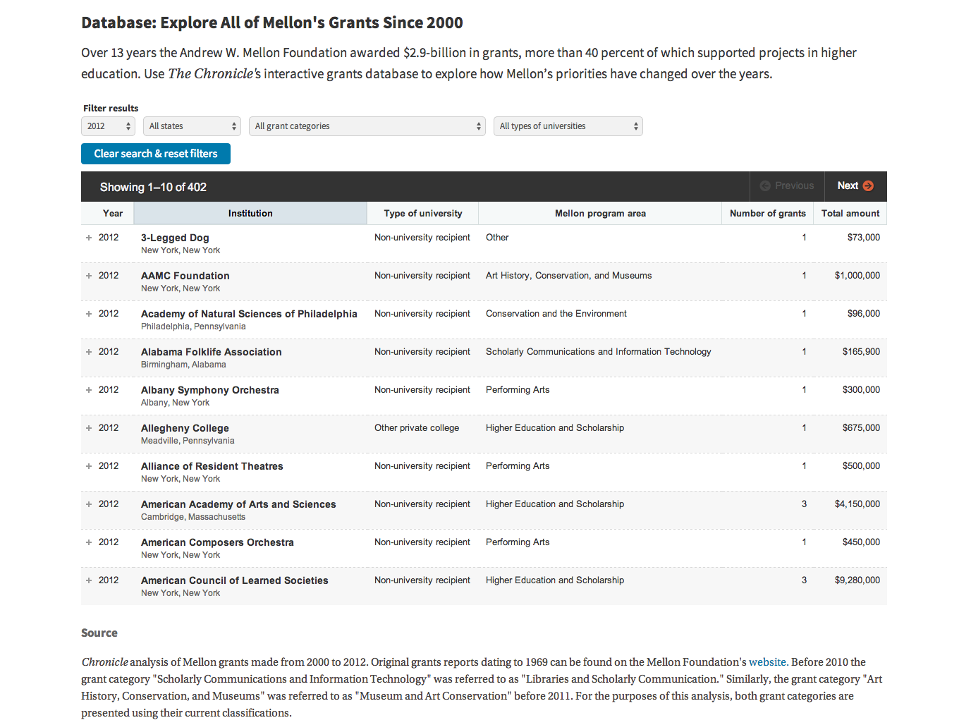Expand the Allegheny College row
The height and width of the screenshot is (725, 959).
(x=89, y=428)
